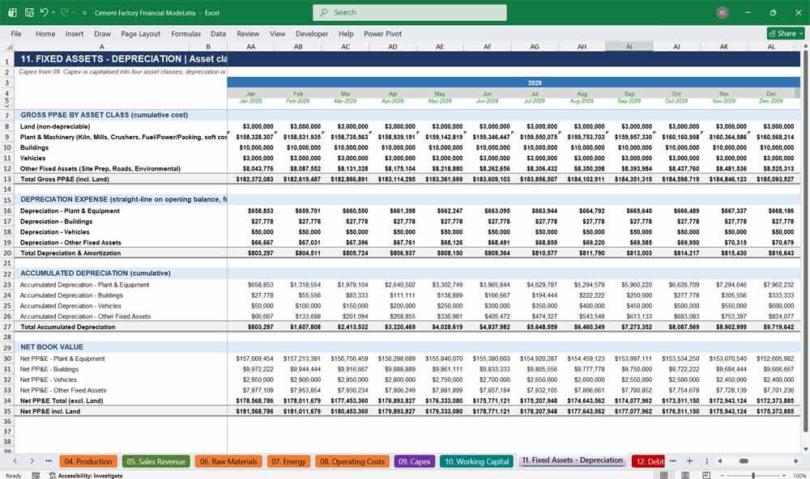The image size is (810, 479).
Task: Click the Undo arrow icon
Action: (45, 12)
